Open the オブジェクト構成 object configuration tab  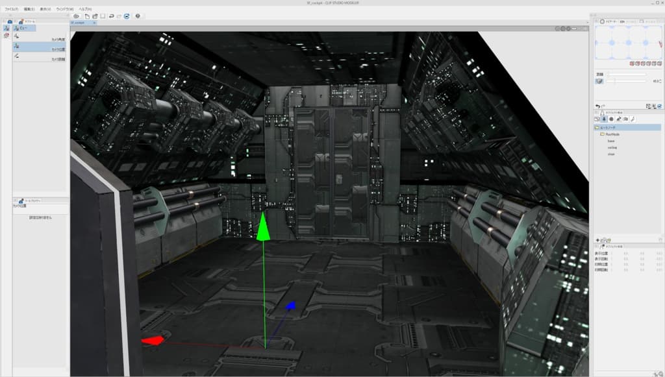click(612, 113)
